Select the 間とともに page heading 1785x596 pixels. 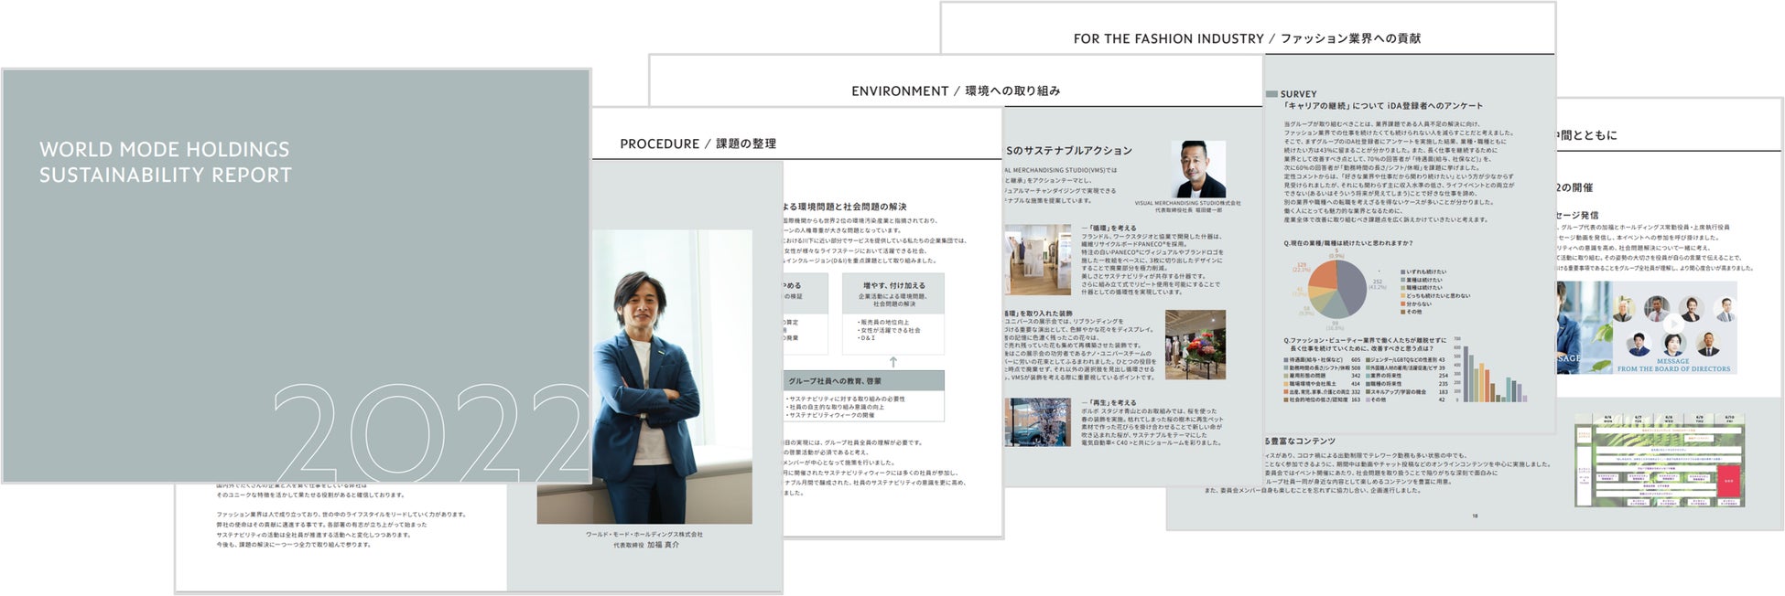click(1586, 134)
